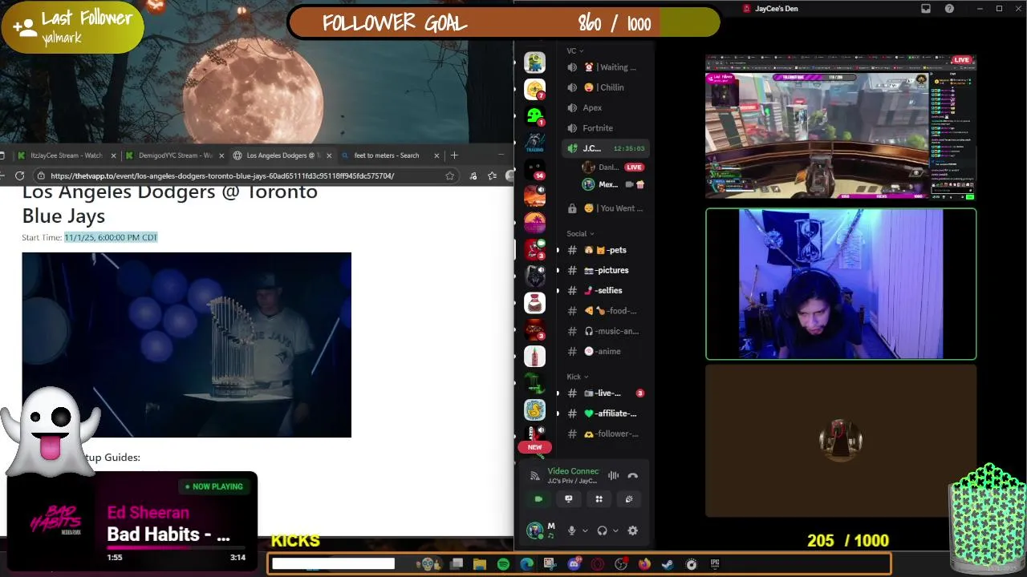Reload the thetvapp browser page
The height and width of the screenshot is (577, 1027).
pos(20,176)
